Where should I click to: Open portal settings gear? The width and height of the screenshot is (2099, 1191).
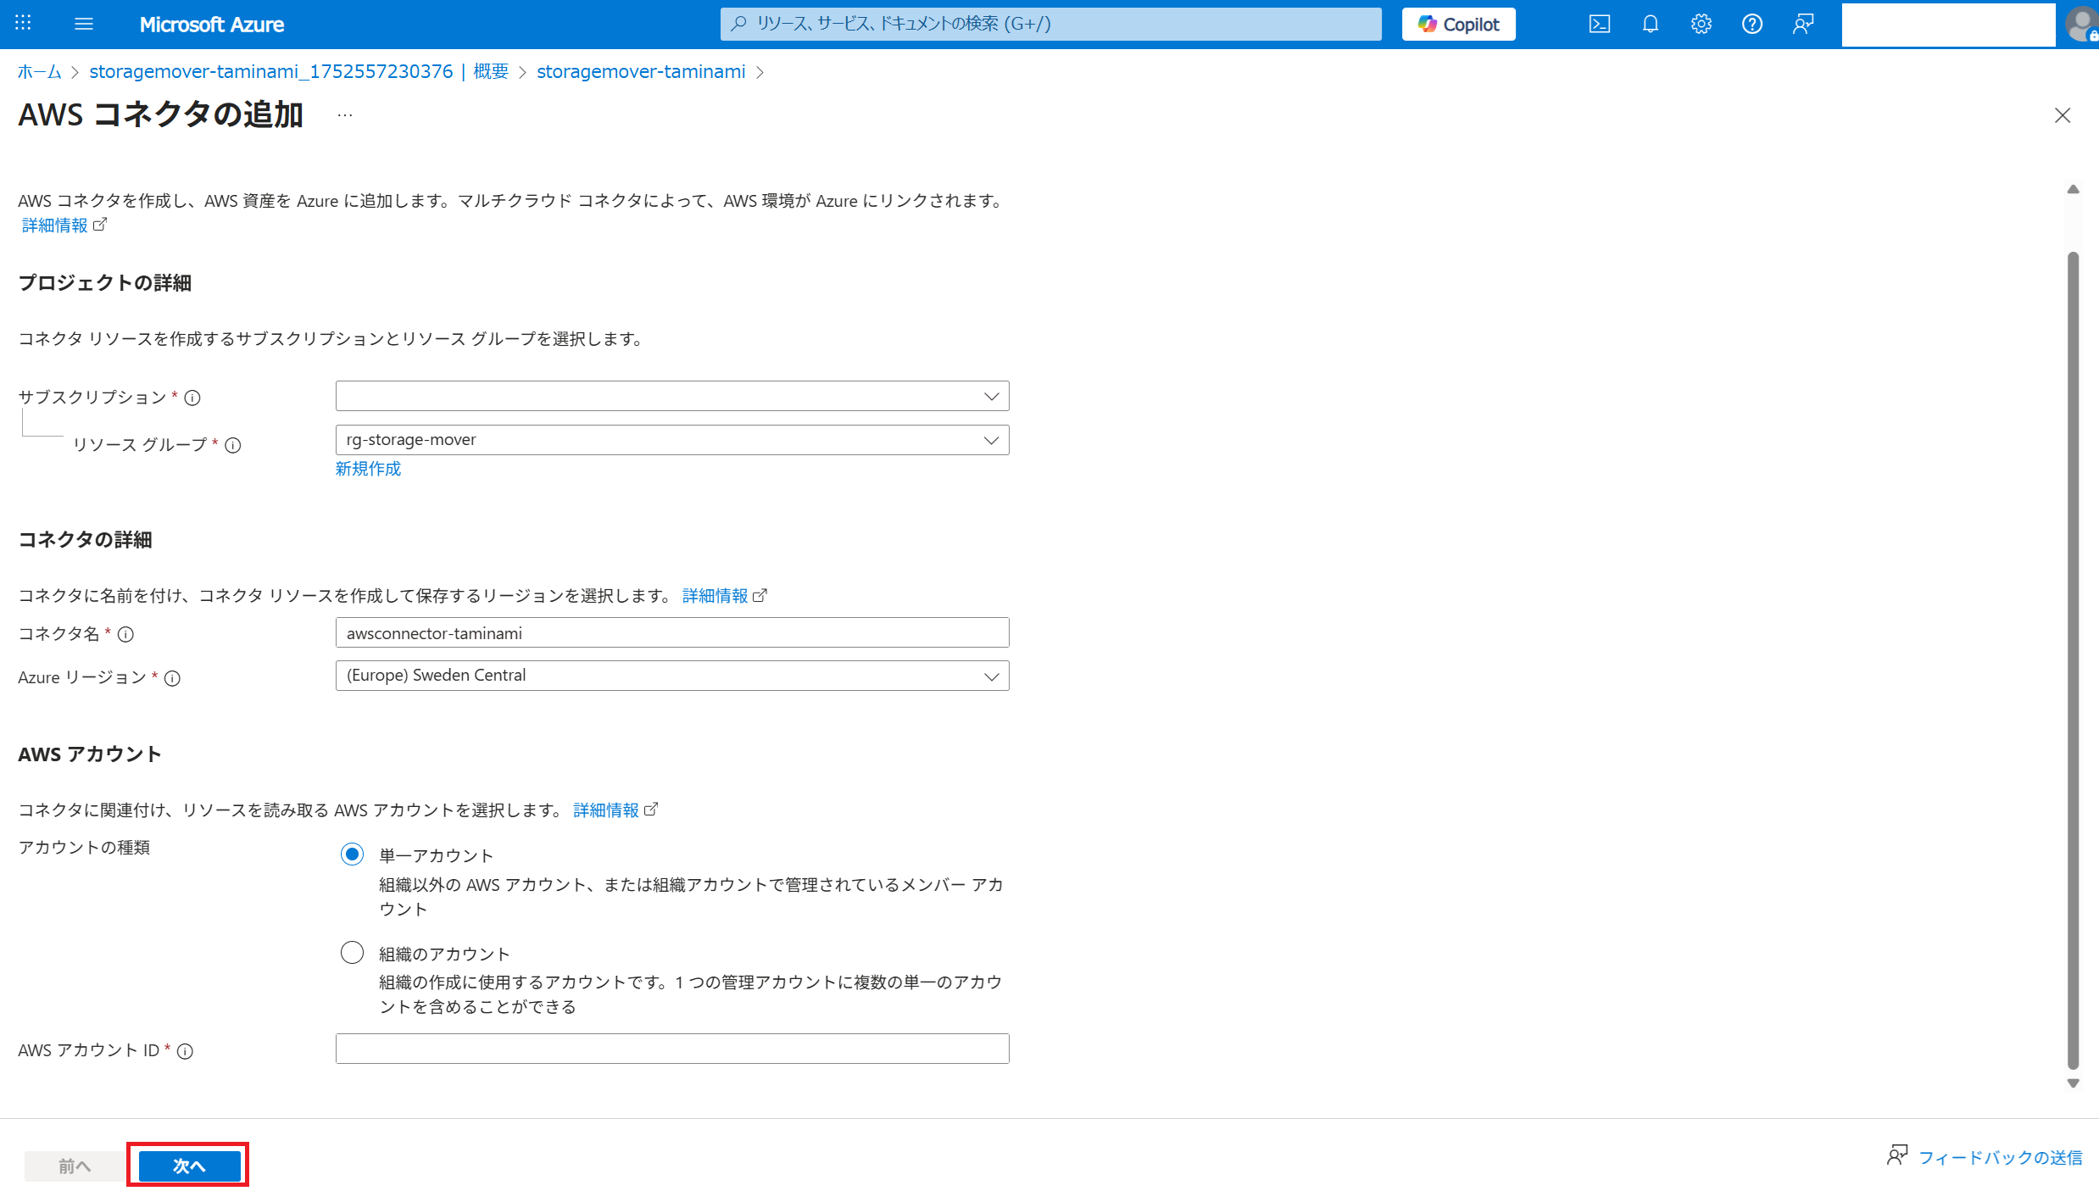[x=1701, y=24]
